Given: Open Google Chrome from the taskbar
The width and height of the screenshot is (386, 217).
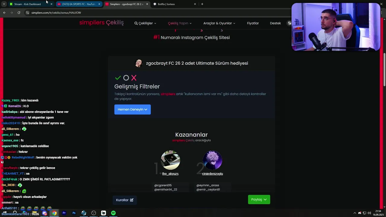Looking at the screenshot, I should tap(54, 213).
